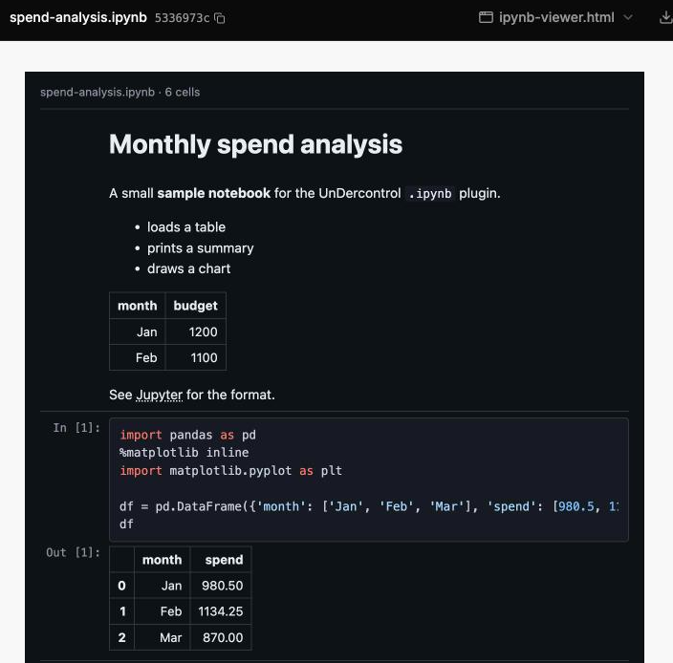Click the 'Mar' cell in output table
This screenshot has height=663, width=673.
[163, 637]
